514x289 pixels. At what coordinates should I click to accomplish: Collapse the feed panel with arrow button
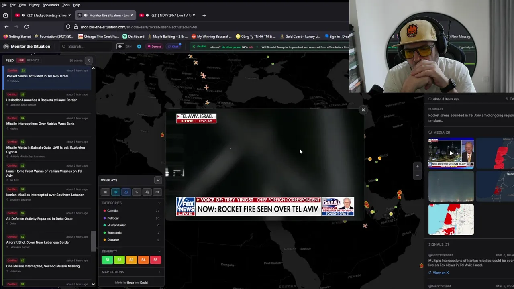89,61
